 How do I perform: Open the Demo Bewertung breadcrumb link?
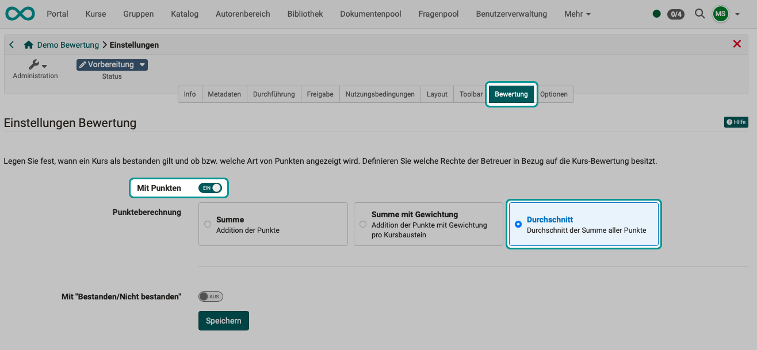point(67,44)
